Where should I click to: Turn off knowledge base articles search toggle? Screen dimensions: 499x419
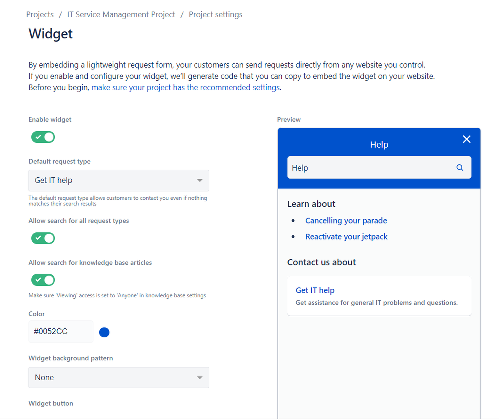43,280
